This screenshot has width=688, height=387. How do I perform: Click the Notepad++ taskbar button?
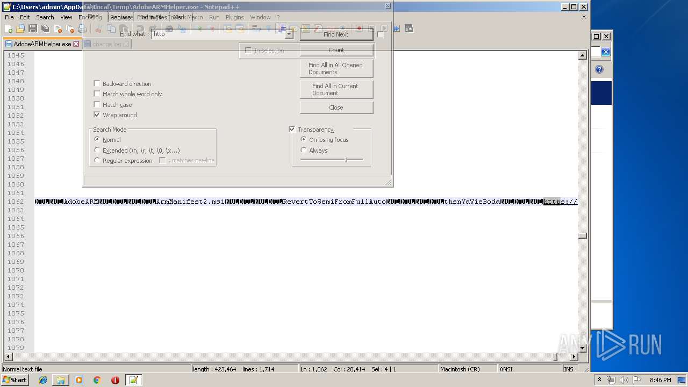(133, 380)
